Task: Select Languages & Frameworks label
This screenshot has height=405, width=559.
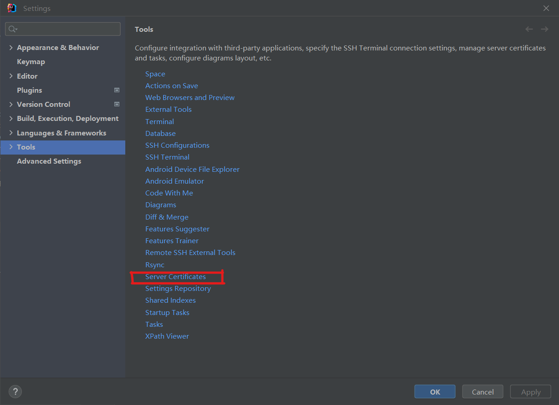Action: point(62,133)
